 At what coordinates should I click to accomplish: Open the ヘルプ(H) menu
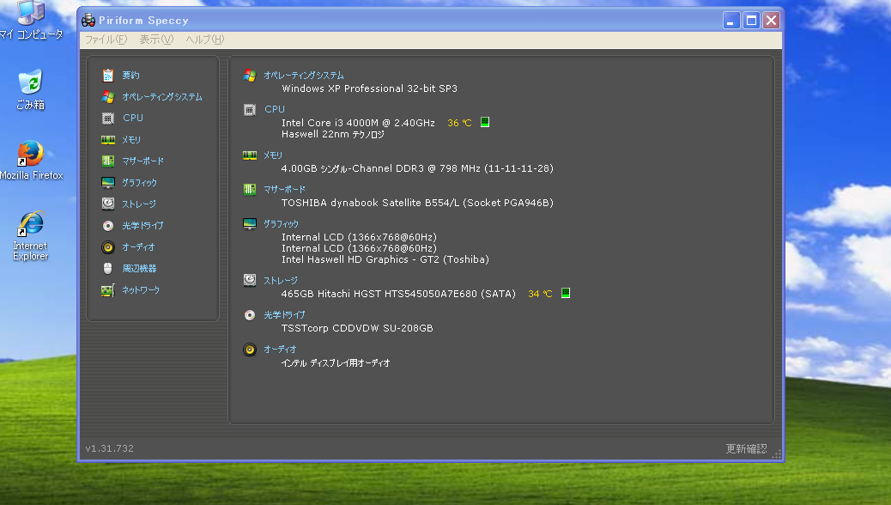(205, 40)
